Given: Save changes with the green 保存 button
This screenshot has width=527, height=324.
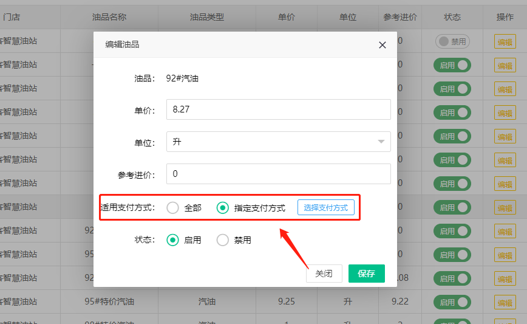Looking at the screenshot, I should [x=366, y=274].
